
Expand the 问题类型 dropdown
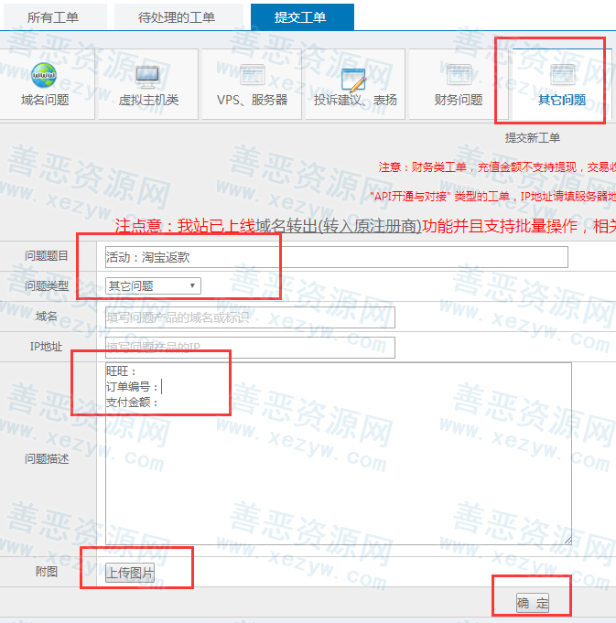(x=153, y=286)
